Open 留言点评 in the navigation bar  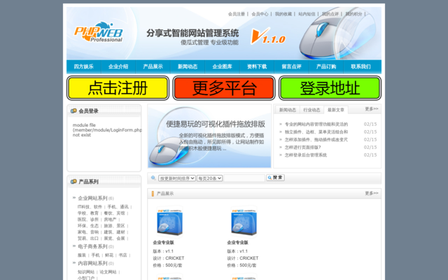coord(291,66)
